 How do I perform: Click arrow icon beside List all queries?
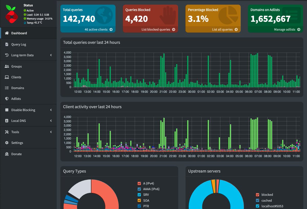point(236,30)
